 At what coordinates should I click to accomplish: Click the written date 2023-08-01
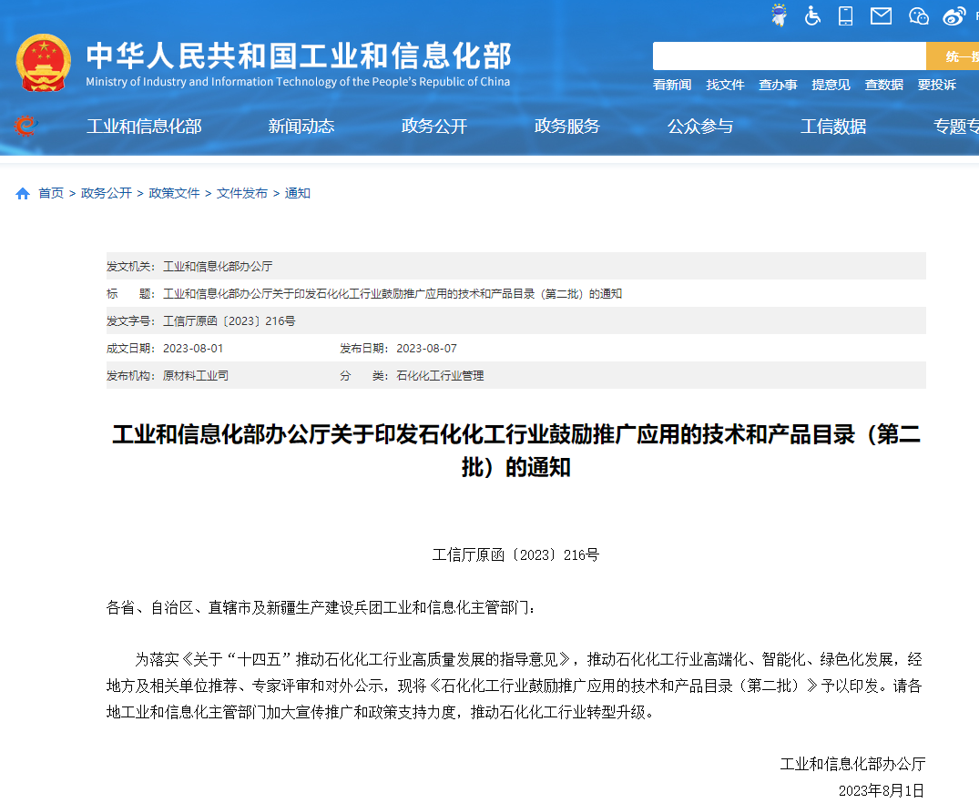pos(193,349)
